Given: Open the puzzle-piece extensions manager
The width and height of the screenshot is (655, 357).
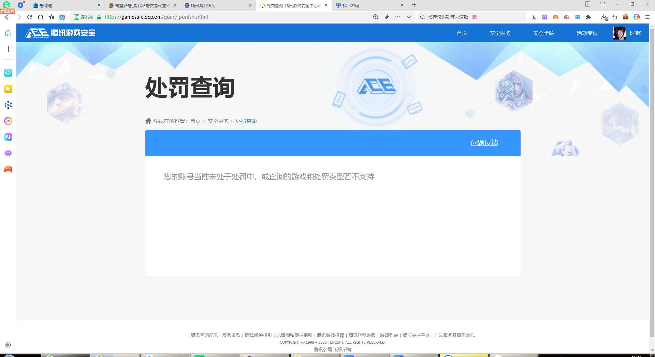Looking at the screenshot, I should point(588,17).
